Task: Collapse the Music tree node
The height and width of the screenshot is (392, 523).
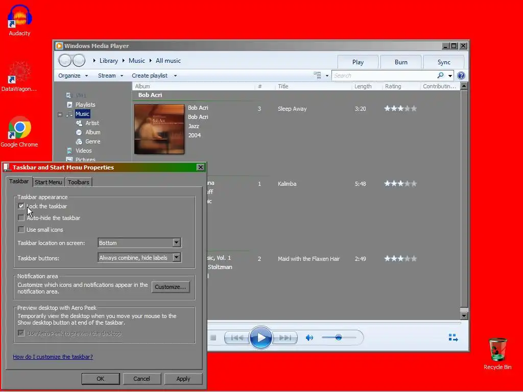Action: point(60,114)
